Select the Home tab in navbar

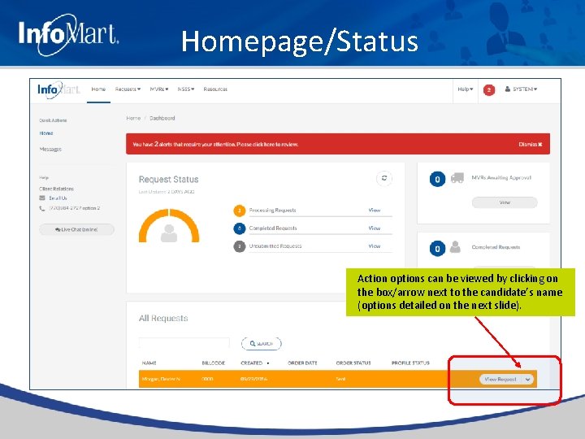click(98, 89)
